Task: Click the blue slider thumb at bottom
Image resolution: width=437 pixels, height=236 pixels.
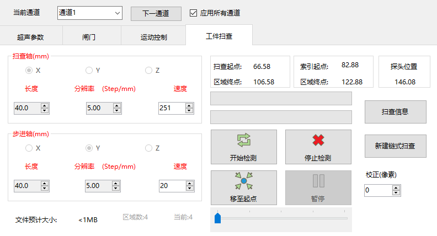Action: pos(217,218)
